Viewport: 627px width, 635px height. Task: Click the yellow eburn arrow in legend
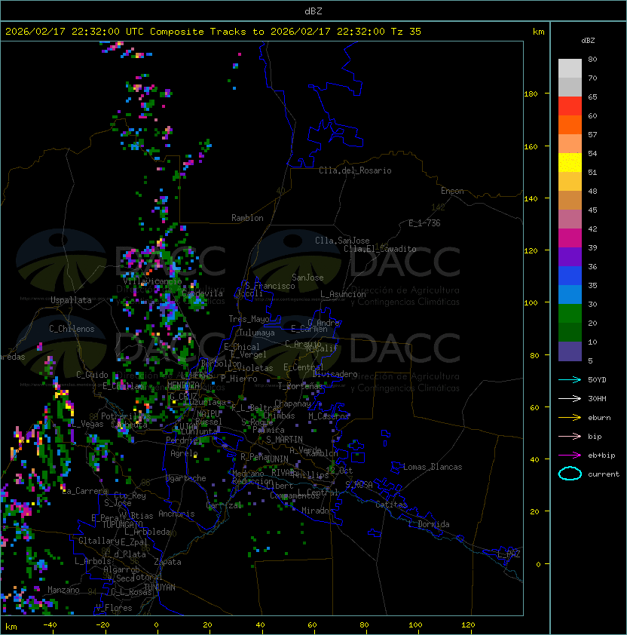point(570,418)
